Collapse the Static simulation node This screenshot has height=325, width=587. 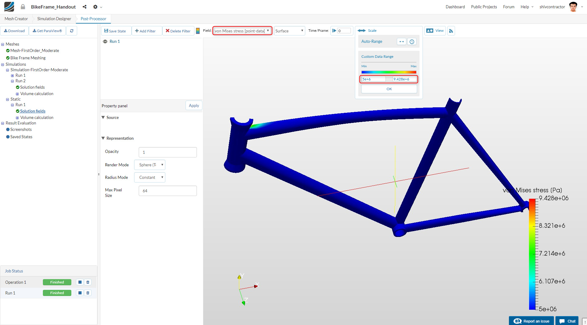coord(8,99)
